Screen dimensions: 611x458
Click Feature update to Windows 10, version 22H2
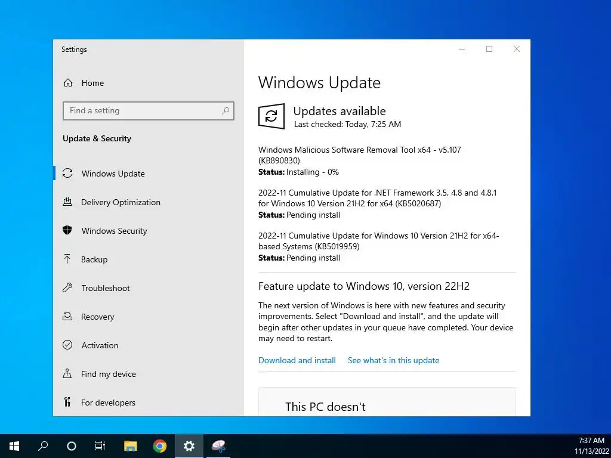pos(364,286)
